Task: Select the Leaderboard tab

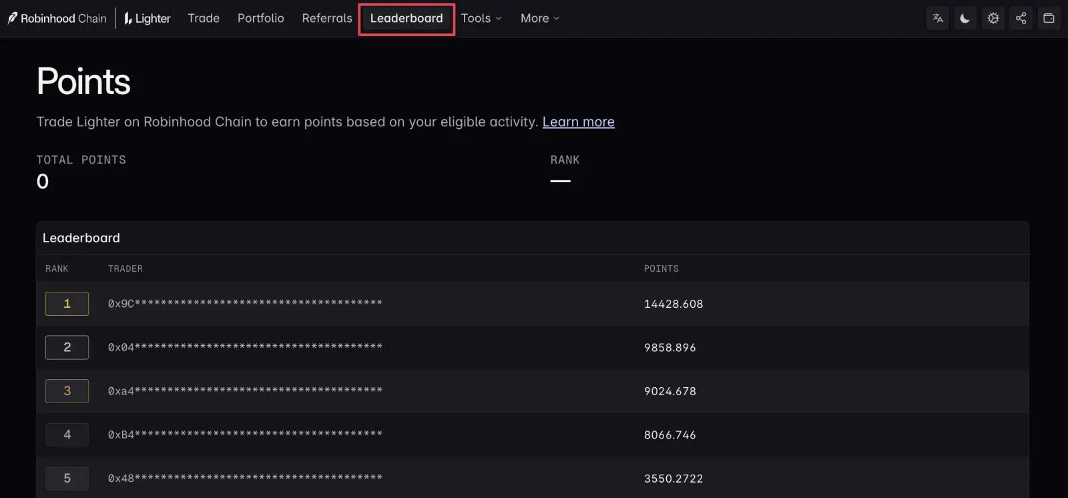Action: point(407,19)
